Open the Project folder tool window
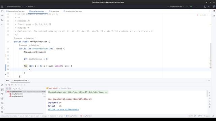 2,11
